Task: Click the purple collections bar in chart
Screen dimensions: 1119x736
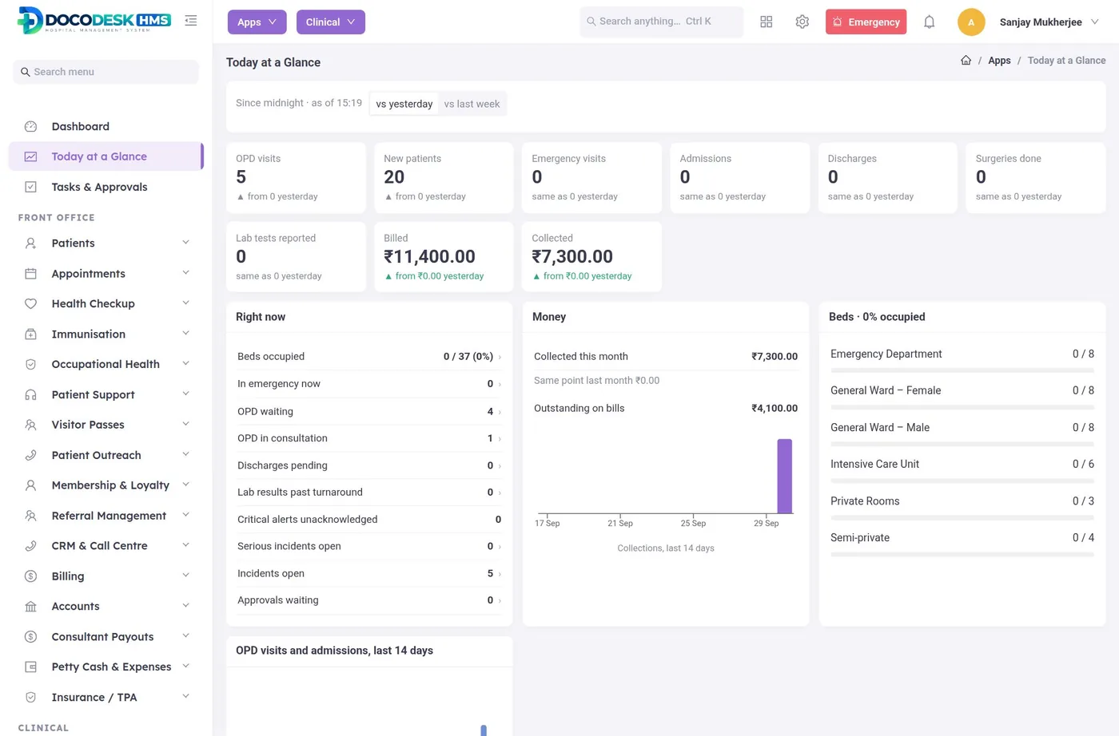Action: tap(785, 476)
